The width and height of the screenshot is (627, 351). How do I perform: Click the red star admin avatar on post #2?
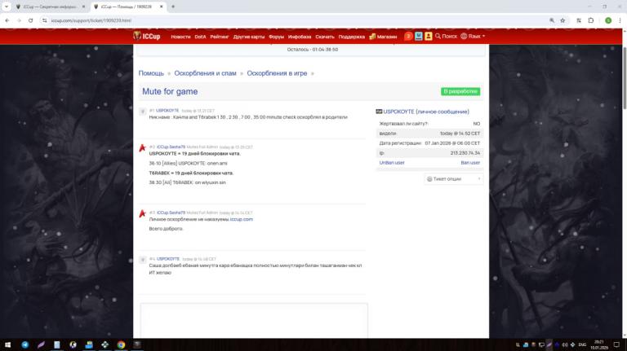coord(142,148)
